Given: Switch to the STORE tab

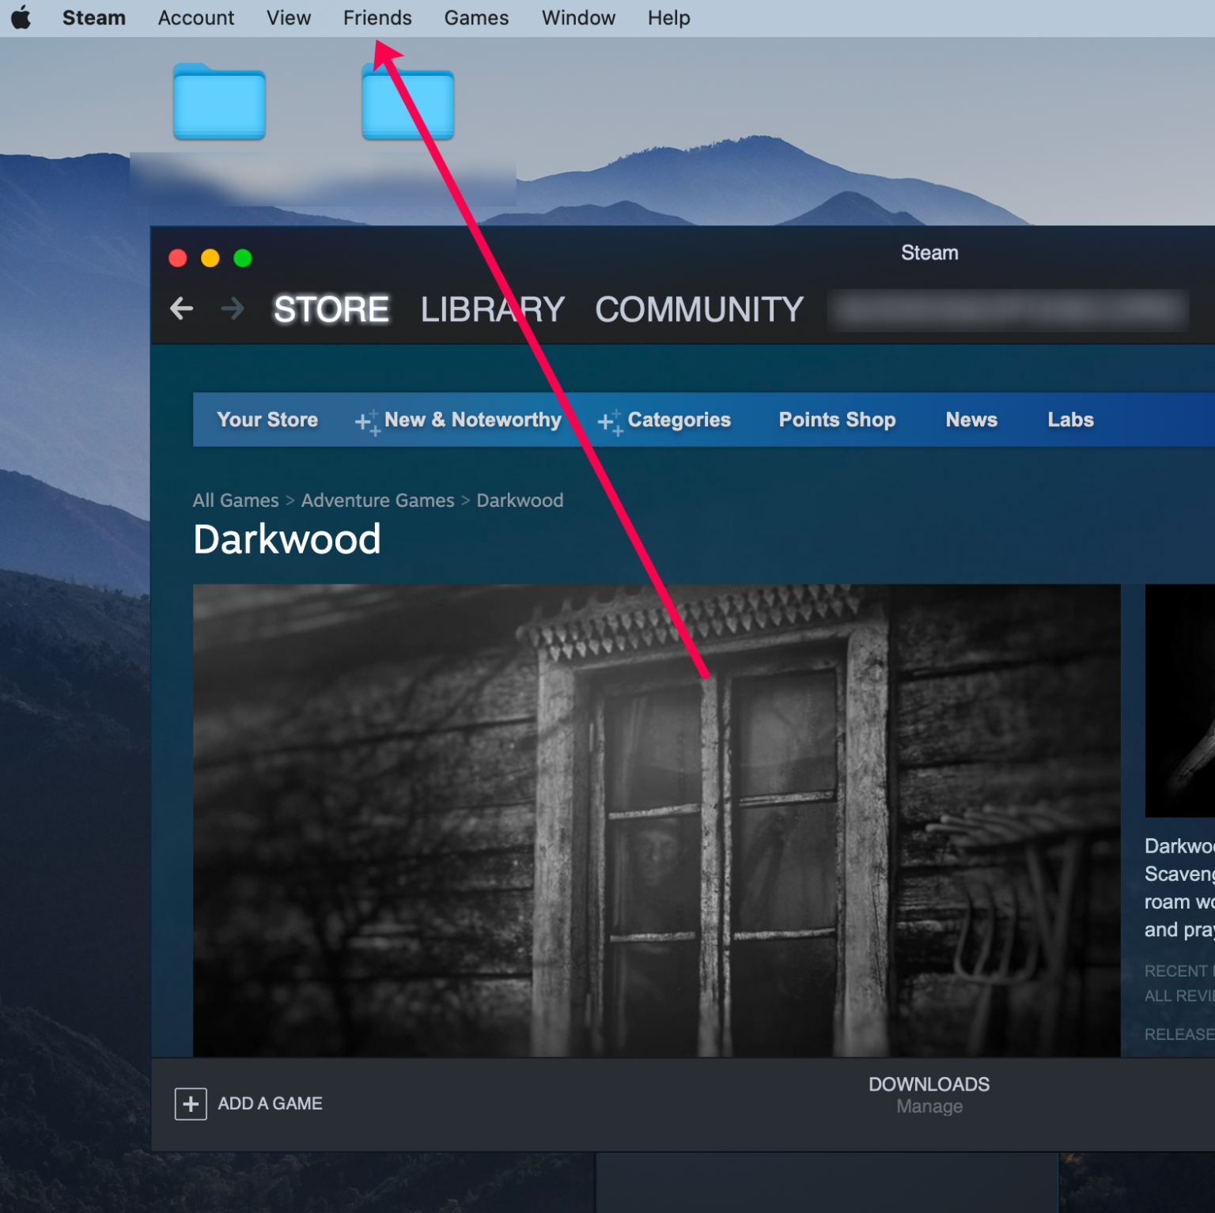Looking at the screenshot, I should click(331, 309).
